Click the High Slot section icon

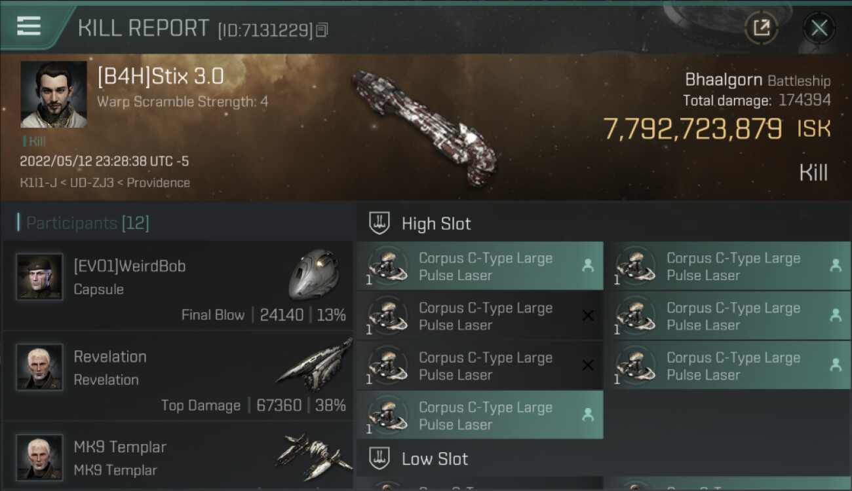click(380, 223)
